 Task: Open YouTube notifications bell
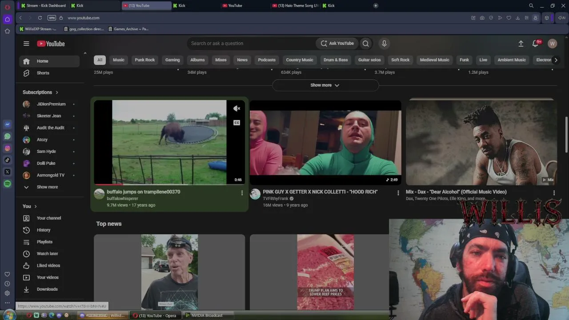click(x=535, y=44)
